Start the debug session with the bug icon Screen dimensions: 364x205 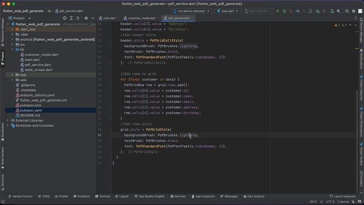coord(284,11)
